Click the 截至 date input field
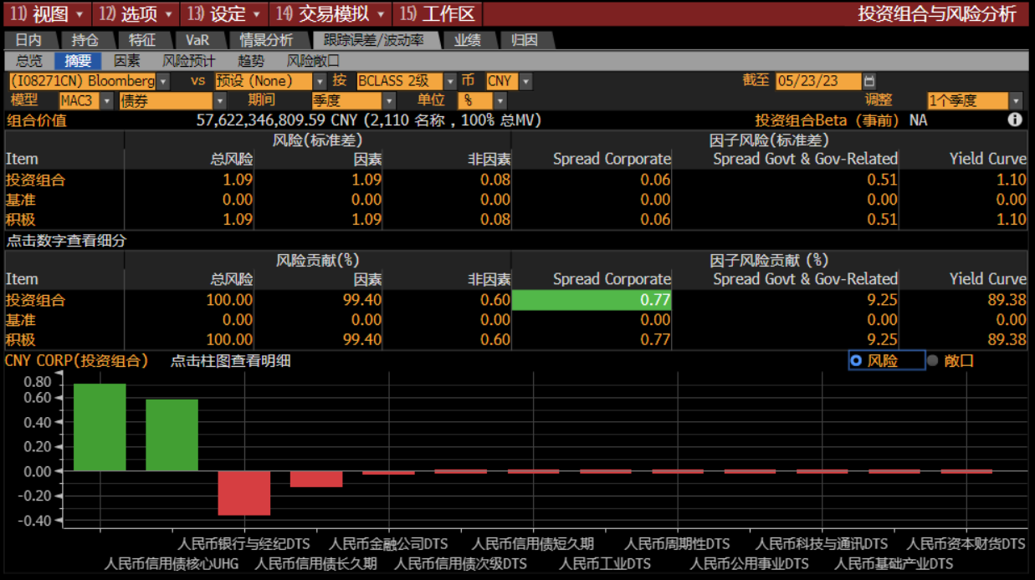The width and height of the screenshot is (1035, 580). click(x=817, y=81)
